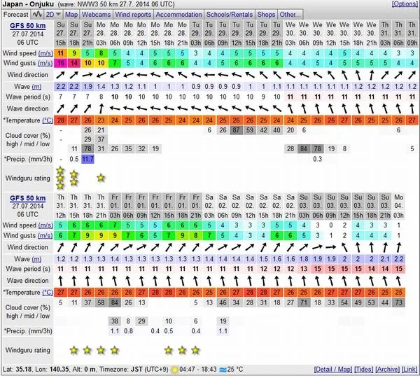Click the cloud cover 87 cell
420x378 pixels.
pyautogui.click(x=236, y=130)
